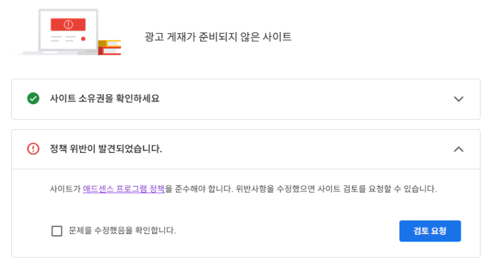Click the red alert banner on the laptop screen
This screenshot has height=269, width=493.
tap(68, 24)
